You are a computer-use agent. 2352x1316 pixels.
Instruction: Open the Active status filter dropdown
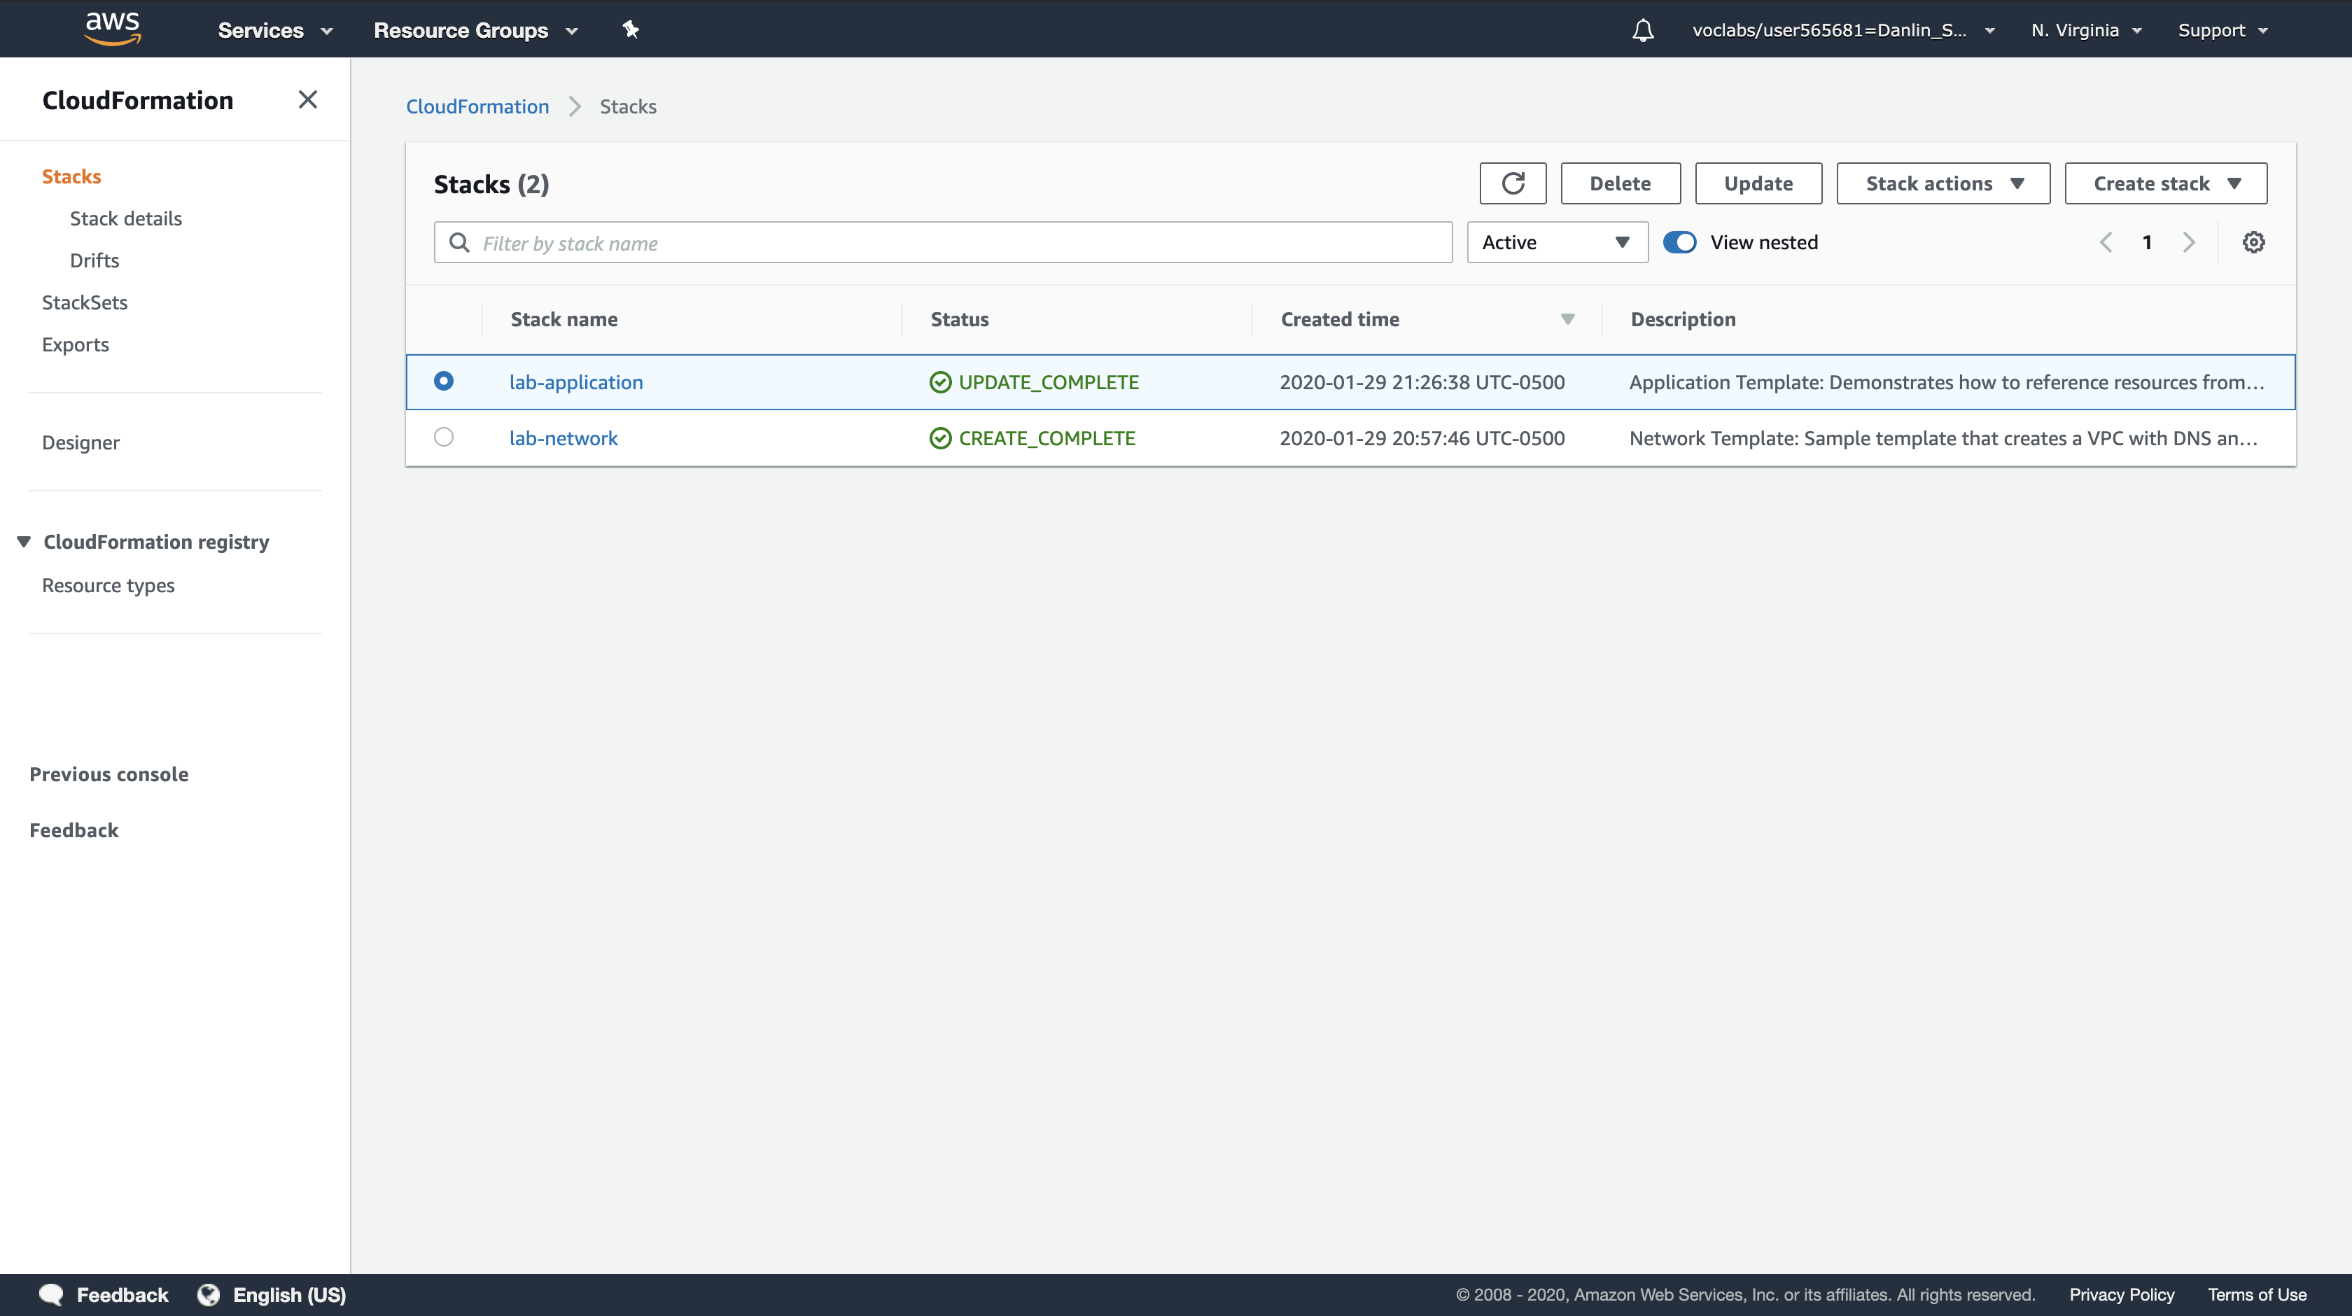(1556, 242)
